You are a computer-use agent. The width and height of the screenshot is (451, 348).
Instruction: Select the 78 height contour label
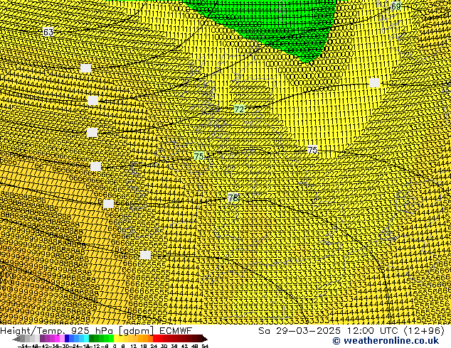[233, 197]
